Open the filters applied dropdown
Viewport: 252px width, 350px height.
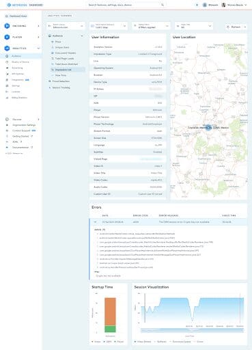pyautogui.click(x=151, y=26)
